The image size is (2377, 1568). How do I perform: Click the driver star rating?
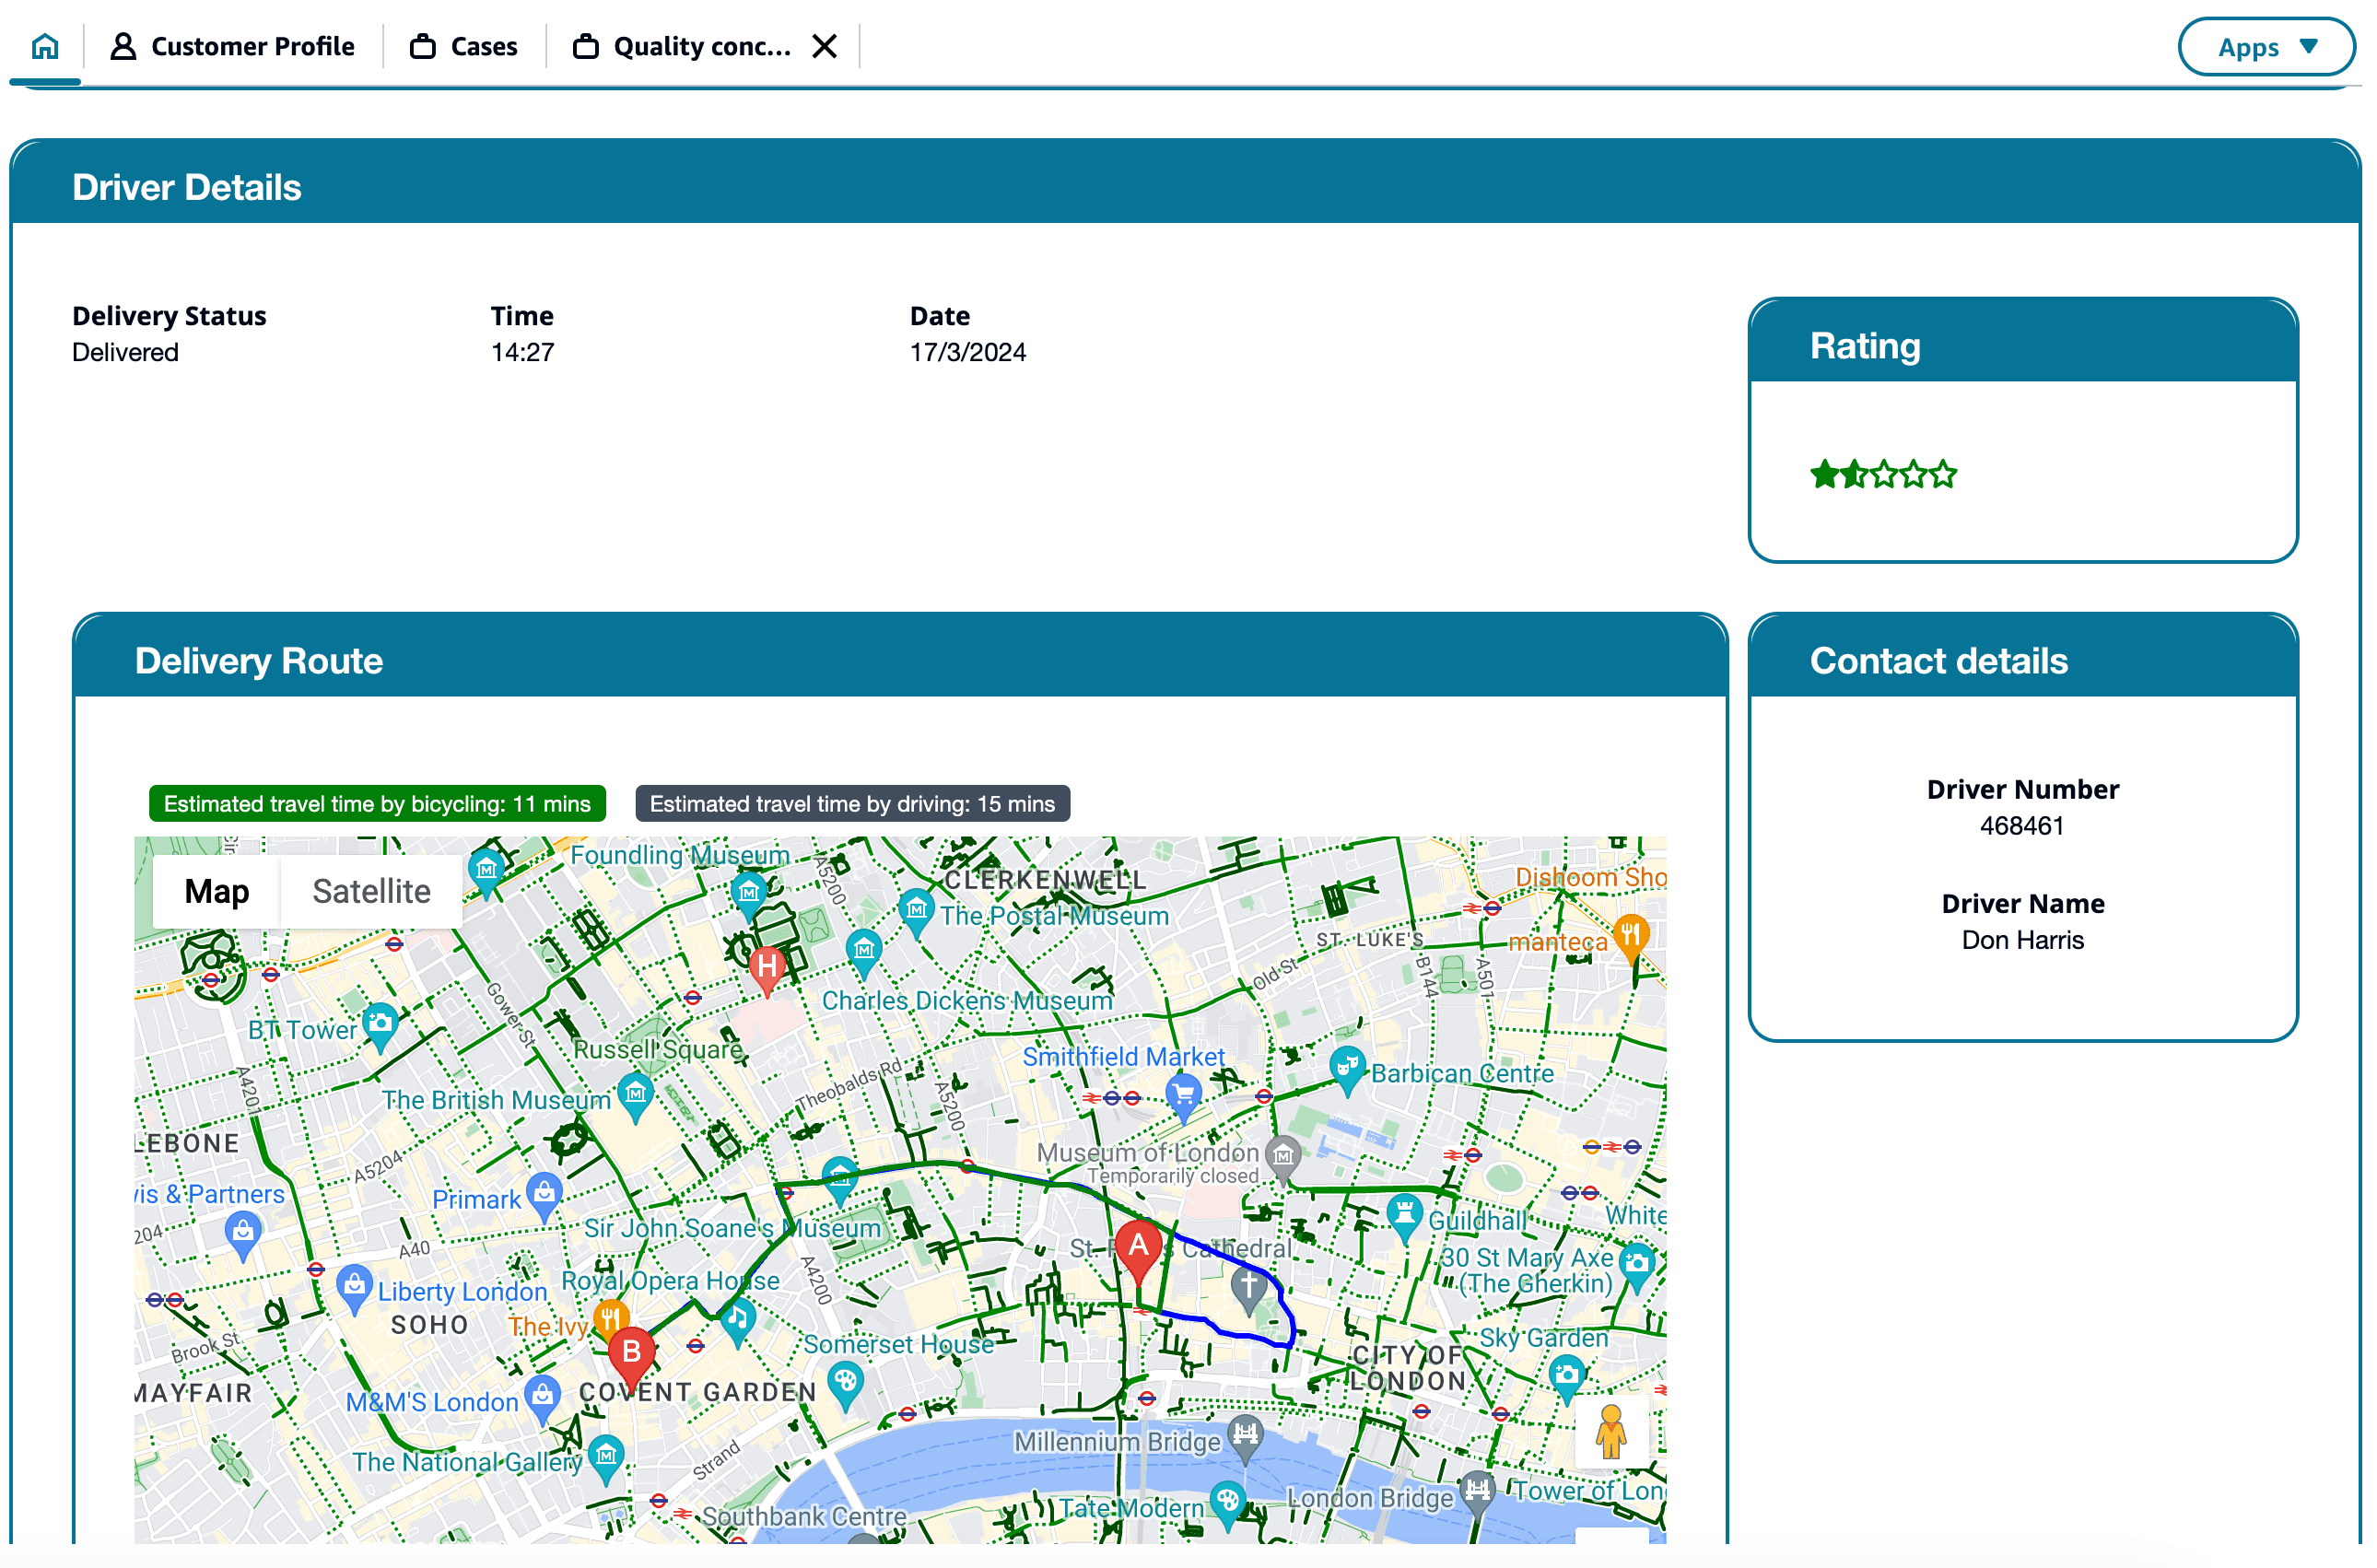coord(1883,474)
